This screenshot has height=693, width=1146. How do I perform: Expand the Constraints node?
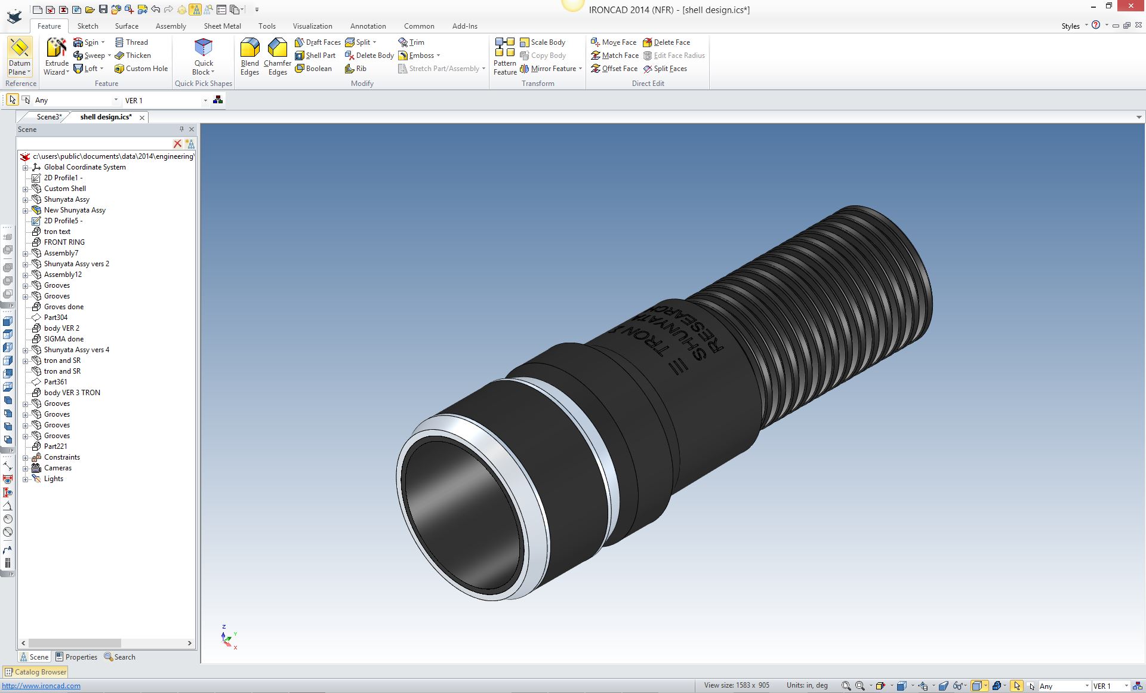click(x=26, y=457)
